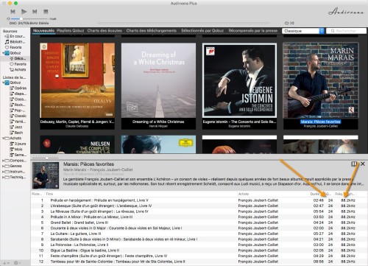The height and width of the screenshot is (266, 368).
Task: Open the 3 jours smart playlist
Action: point(18,144)
